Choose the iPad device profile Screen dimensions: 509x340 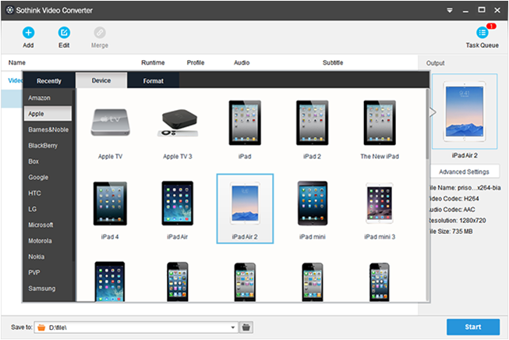[245, 130]
